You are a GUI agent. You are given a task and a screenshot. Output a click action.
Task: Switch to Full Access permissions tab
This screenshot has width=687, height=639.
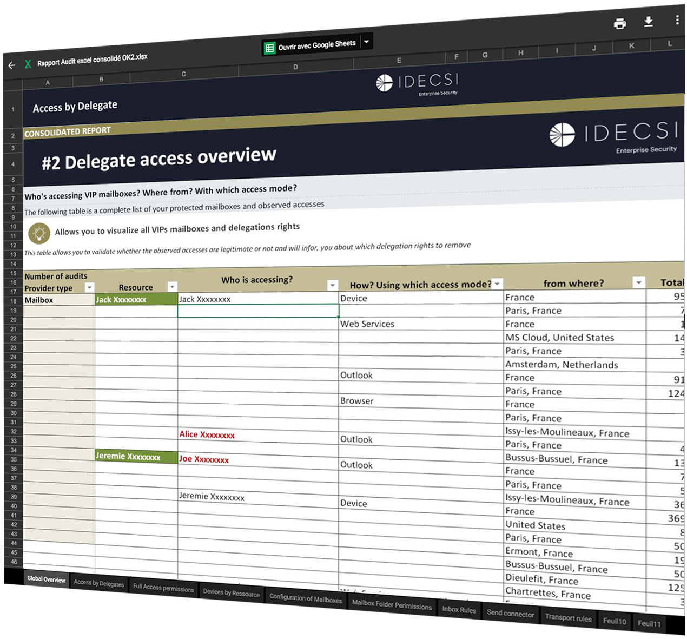point(163,588)
